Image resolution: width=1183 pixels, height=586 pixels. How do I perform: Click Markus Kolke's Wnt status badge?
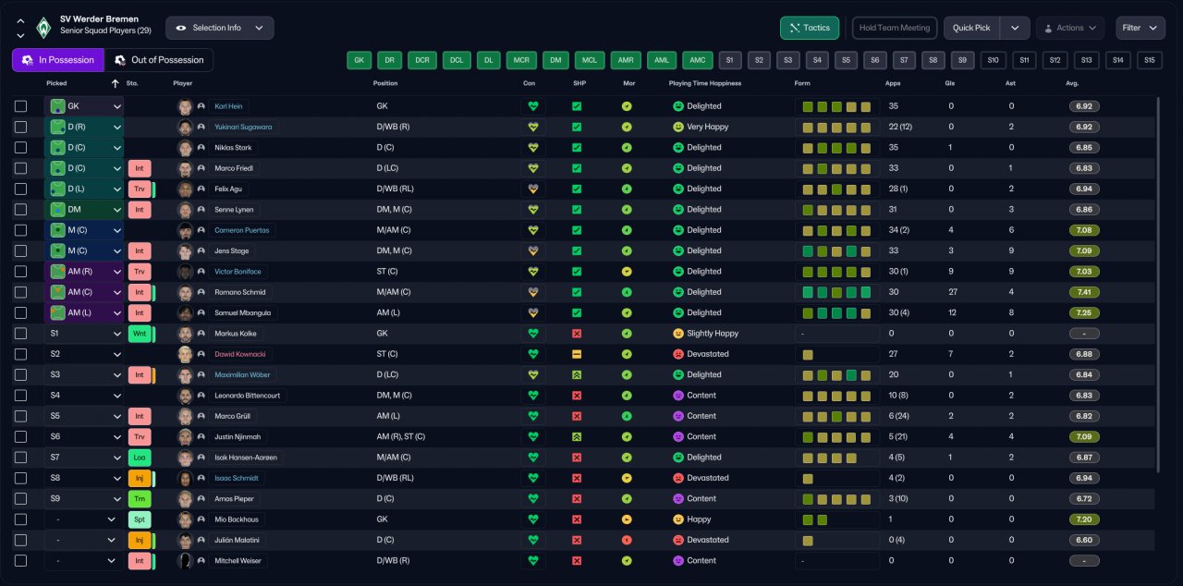coord(140,334)
